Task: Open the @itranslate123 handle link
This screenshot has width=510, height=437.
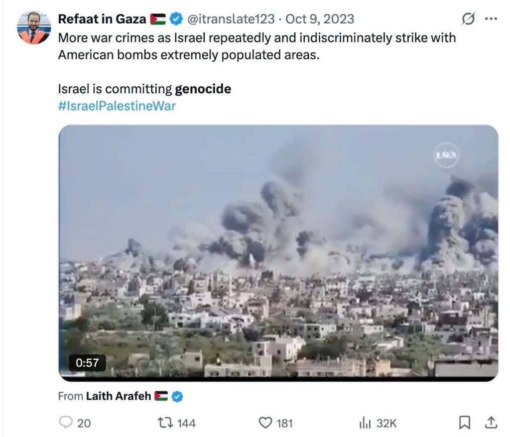Action: [x=231, y=19]
